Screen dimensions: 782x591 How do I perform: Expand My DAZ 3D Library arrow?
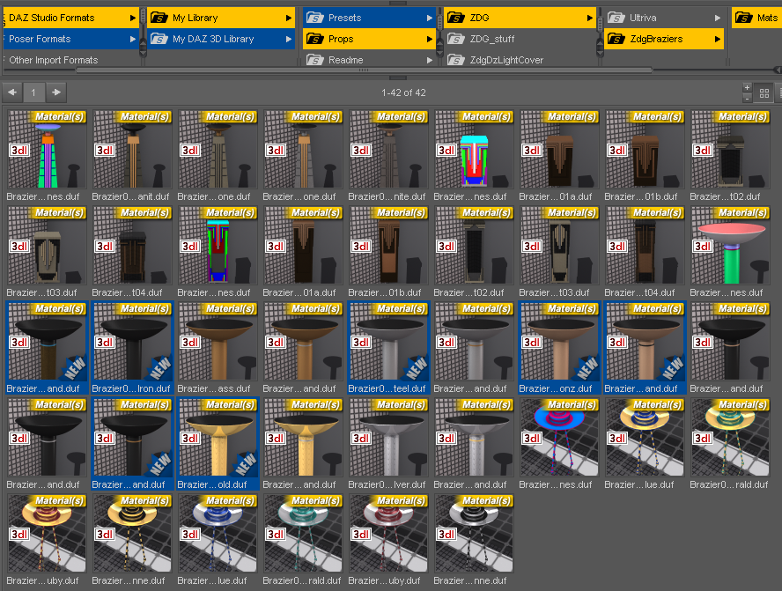[289, 39]
